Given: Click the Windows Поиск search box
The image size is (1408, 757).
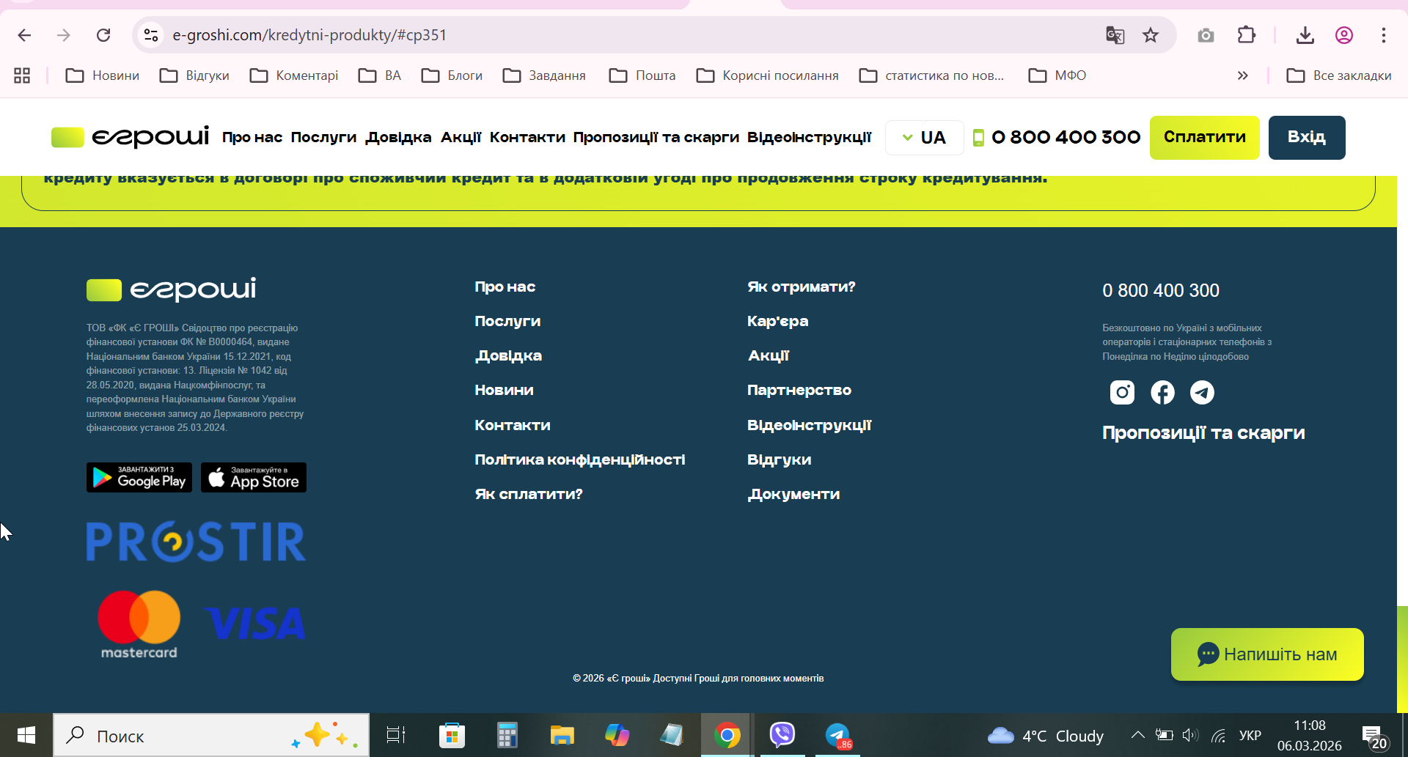Looking at the screenshot, I should point(211,735).
